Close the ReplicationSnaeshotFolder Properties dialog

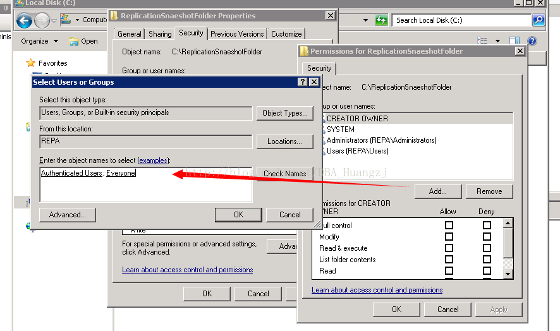(331, 16)
